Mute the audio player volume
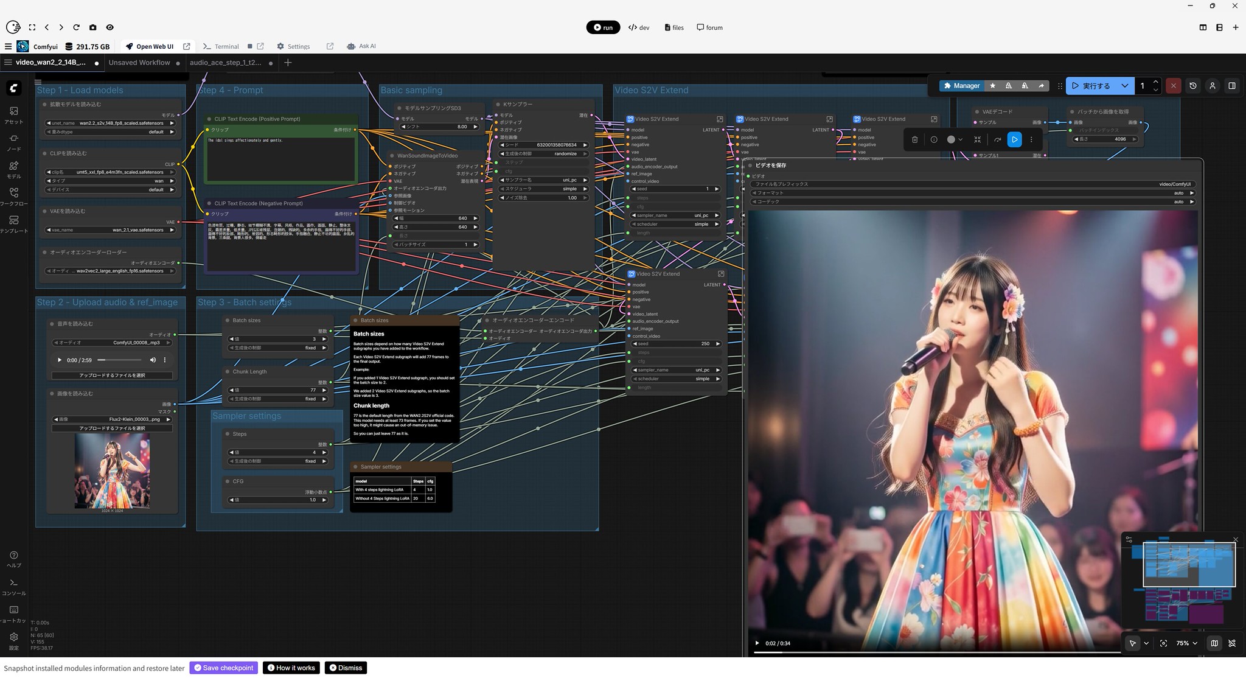The height and width of the screenshot is (678, 1246). (x=153, y=360)
